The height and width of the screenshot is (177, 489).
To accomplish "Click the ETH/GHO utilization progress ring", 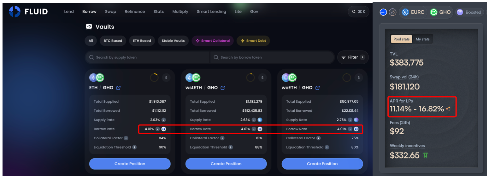I will tap(154, 78).
